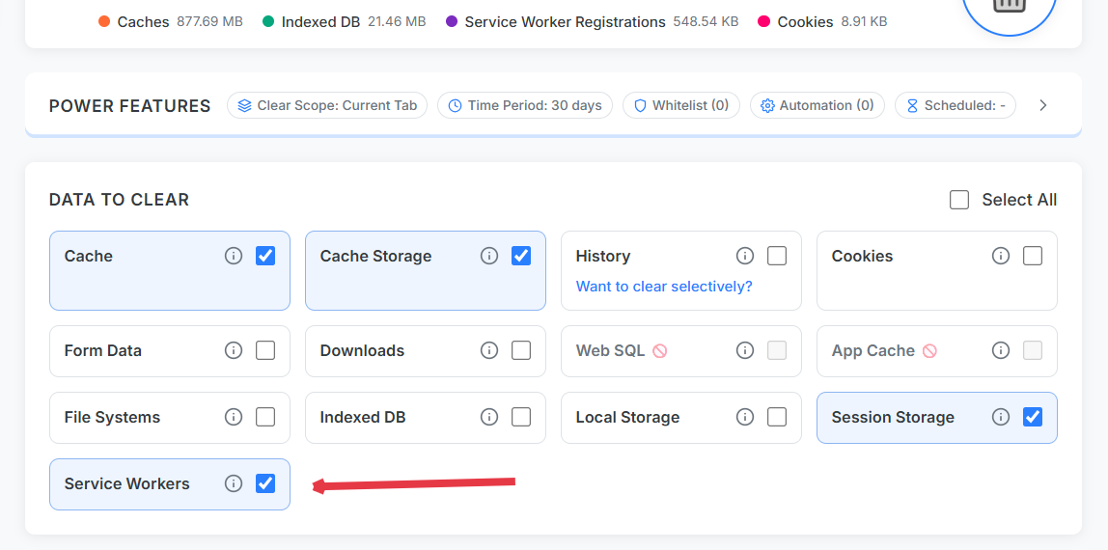This screenshot has width=1108, height=550.
Task: Click the info icon for Cache
Action: 234,256
